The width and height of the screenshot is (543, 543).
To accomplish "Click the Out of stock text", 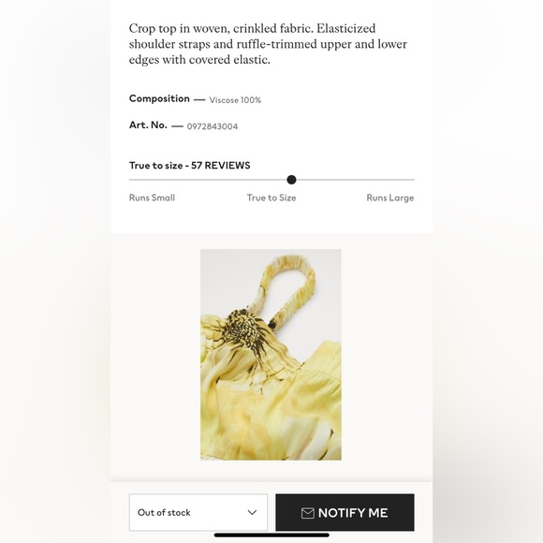I will [164, 512].
